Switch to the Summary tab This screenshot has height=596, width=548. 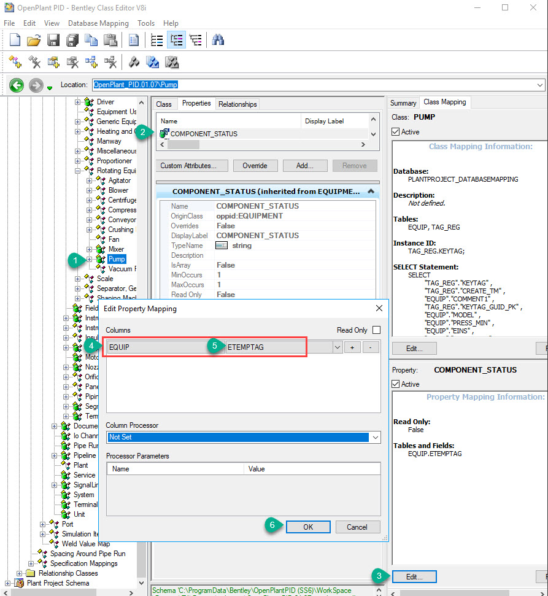[x=403, y=103]
